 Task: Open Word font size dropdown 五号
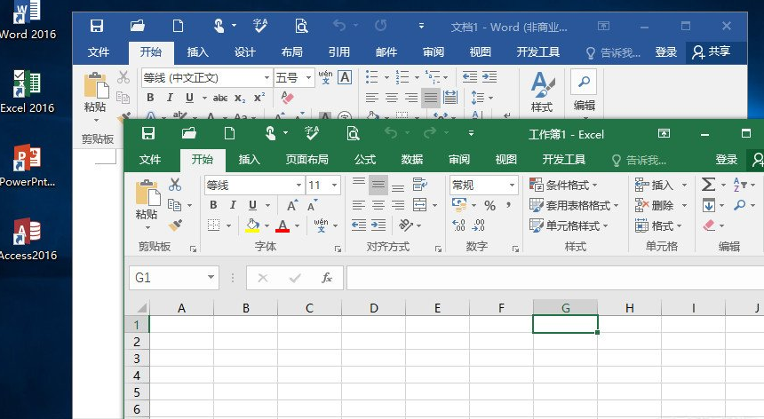point(308,78)
